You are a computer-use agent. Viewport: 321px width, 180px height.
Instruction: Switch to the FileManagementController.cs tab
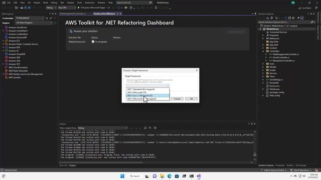(x=73, y=13)
